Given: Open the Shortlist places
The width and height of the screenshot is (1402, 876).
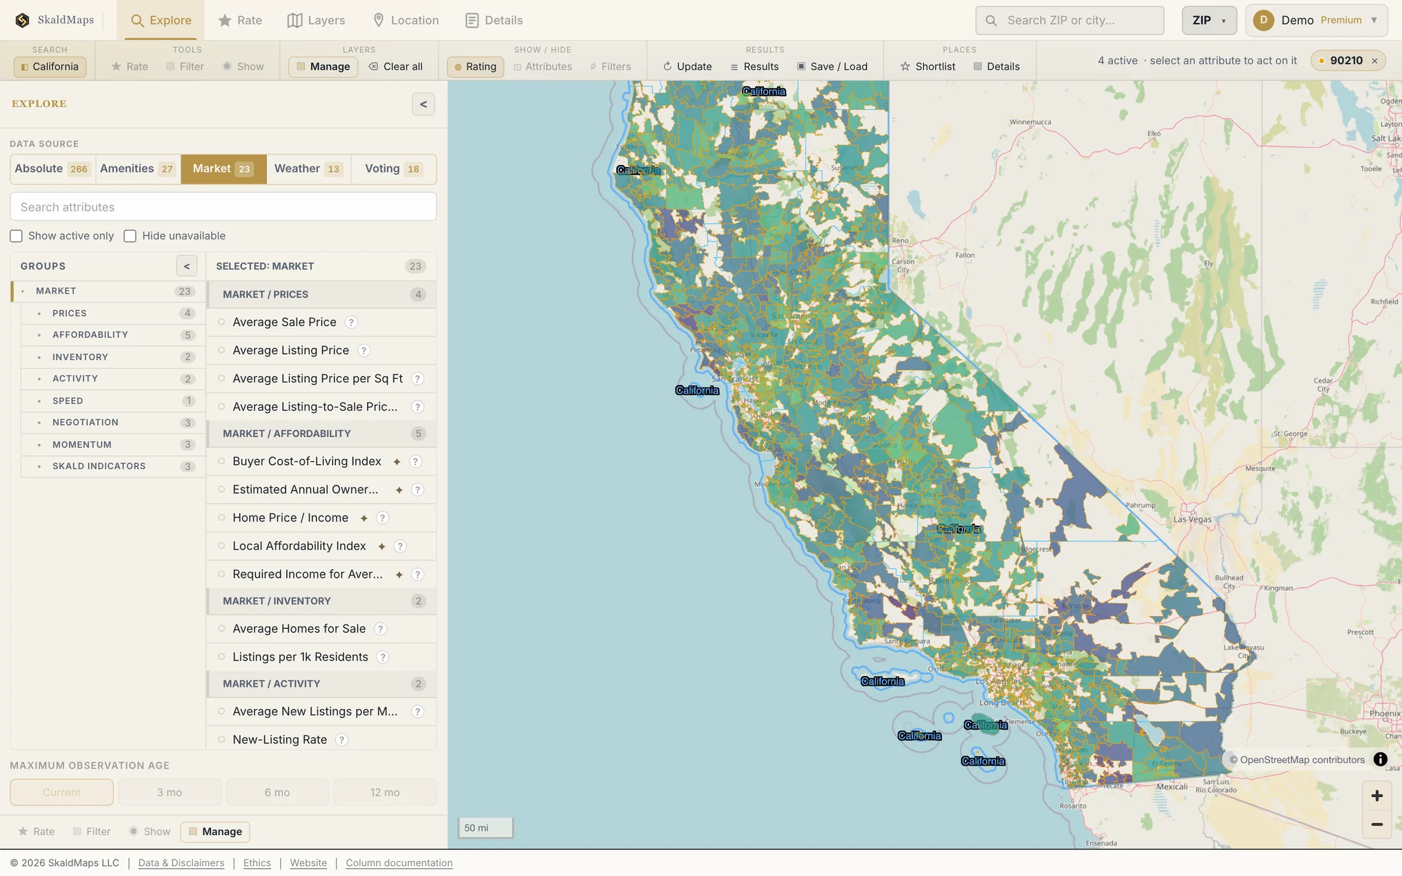Looking at the screenshot, I should 928,66.
